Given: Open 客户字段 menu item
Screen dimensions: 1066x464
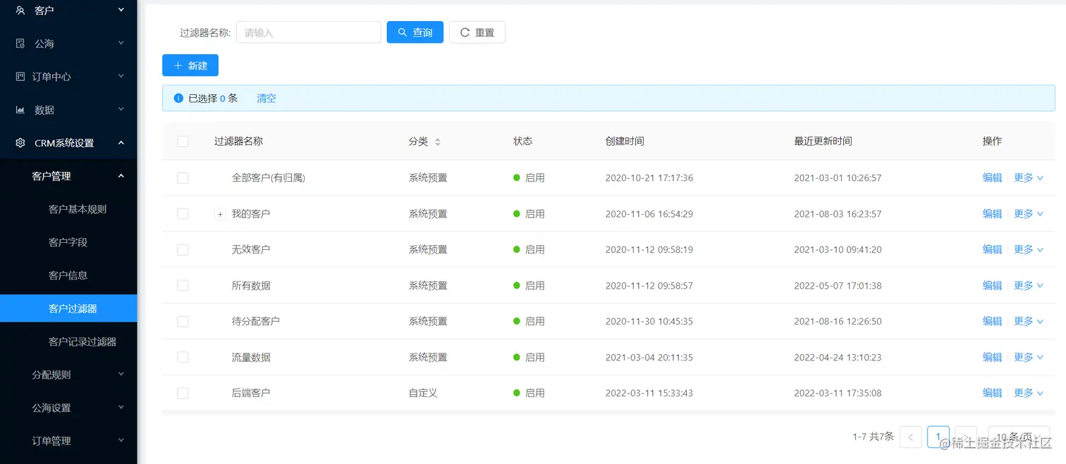Looking at the screenshot, I should 68,242.
